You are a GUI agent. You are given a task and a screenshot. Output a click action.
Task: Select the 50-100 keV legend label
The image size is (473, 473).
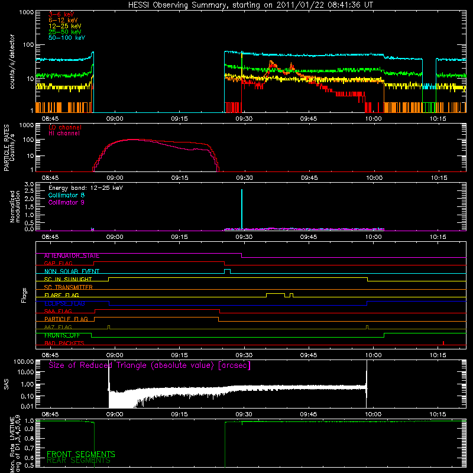(67, 38)
